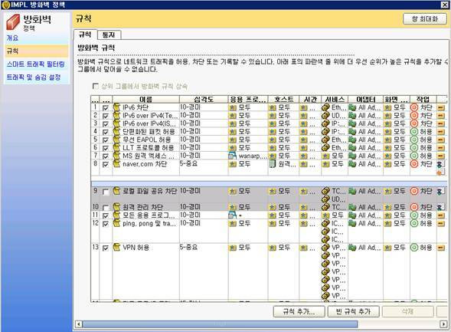451x332 pixels.
Task: Open 개요 in the sidebar
Action: [12, 38]
